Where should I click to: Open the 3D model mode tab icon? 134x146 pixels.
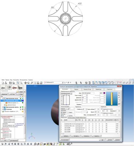click(3, 87)
